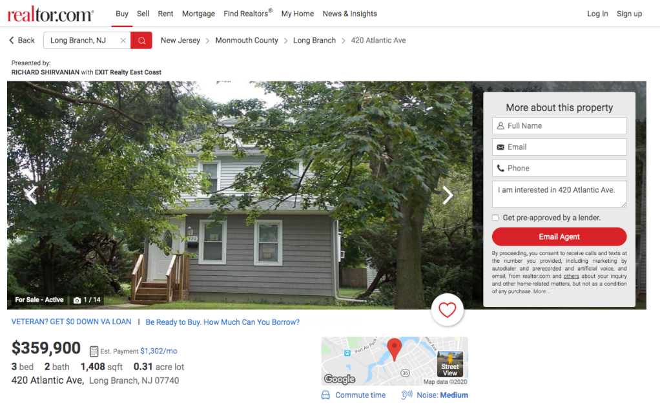Open the Buy menu tab
This screenshot has width=660, height=407.
tap(122, 14)
